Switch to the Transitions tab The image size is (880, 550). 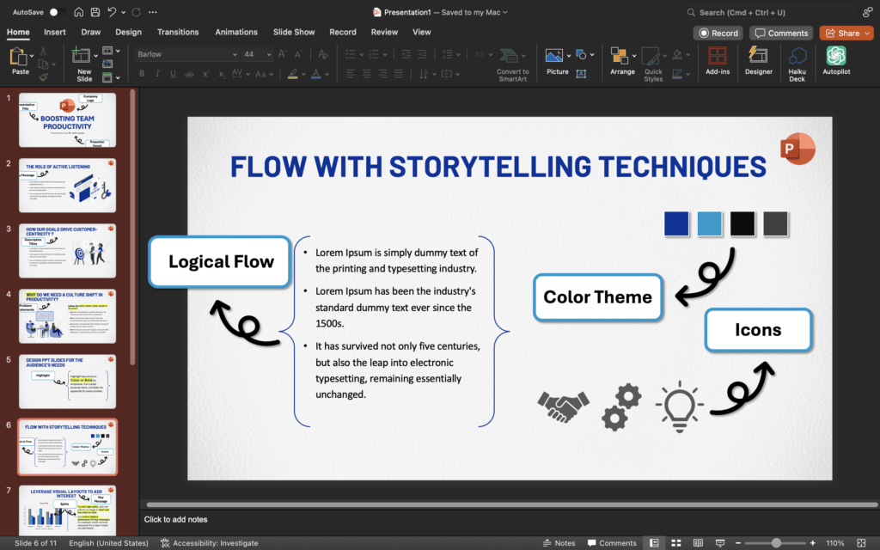[178, 32]
